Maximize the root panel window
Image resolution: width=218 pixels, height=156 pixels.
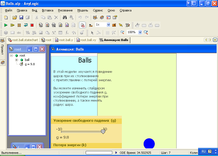[36, 49]
